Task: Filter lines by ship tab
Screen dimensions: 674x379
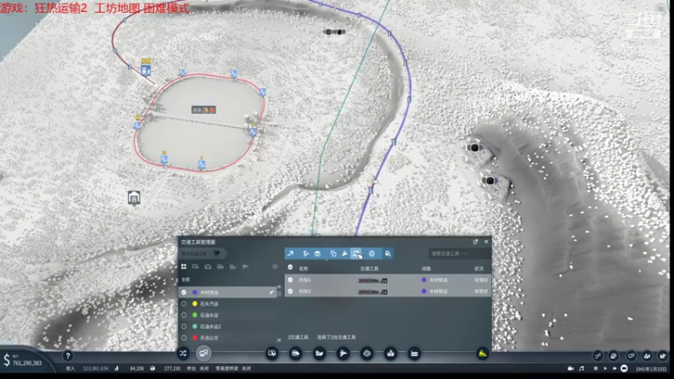Action: tap(233, 267)
